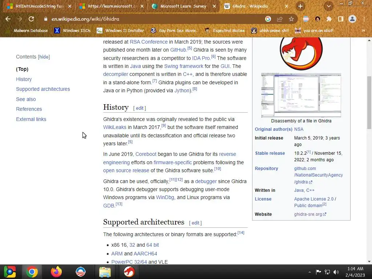
Task: Open the Chrome three-dot menu
Action: [364, 19]
